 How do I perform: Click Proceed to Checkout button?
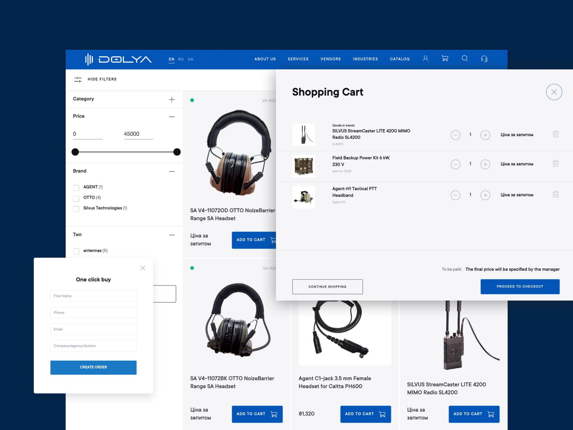point(520,286)
